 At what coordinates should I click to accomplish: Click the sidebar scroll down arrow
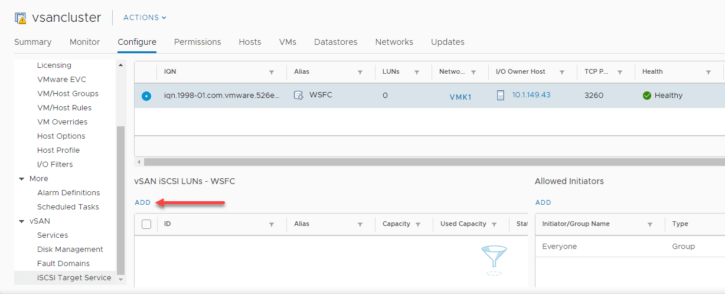[121, 278]
